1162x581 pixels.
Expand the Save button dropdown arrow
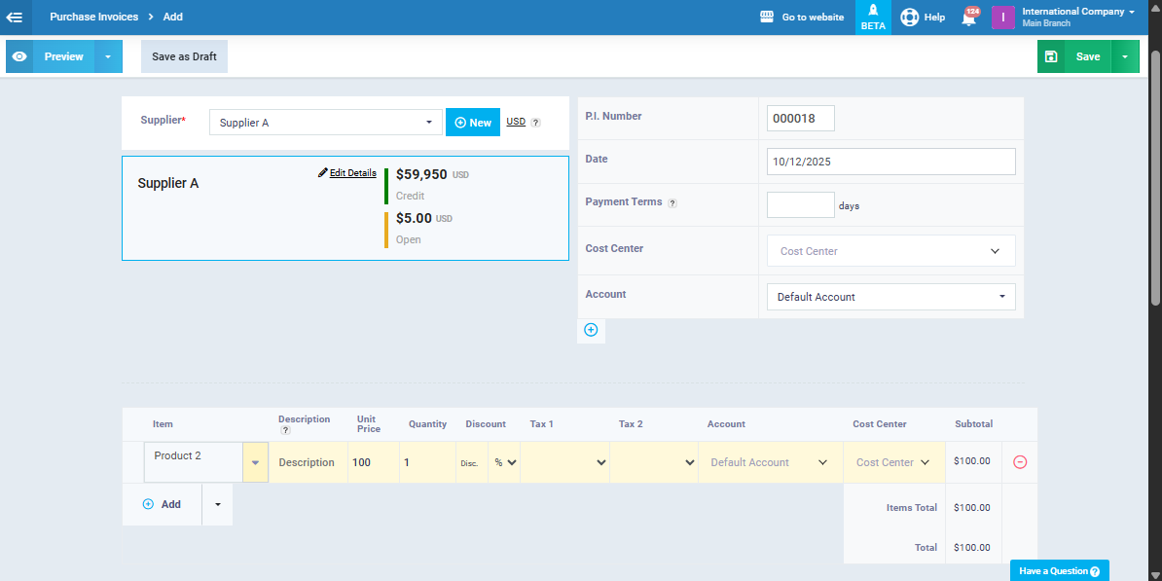coord(1125,56)
